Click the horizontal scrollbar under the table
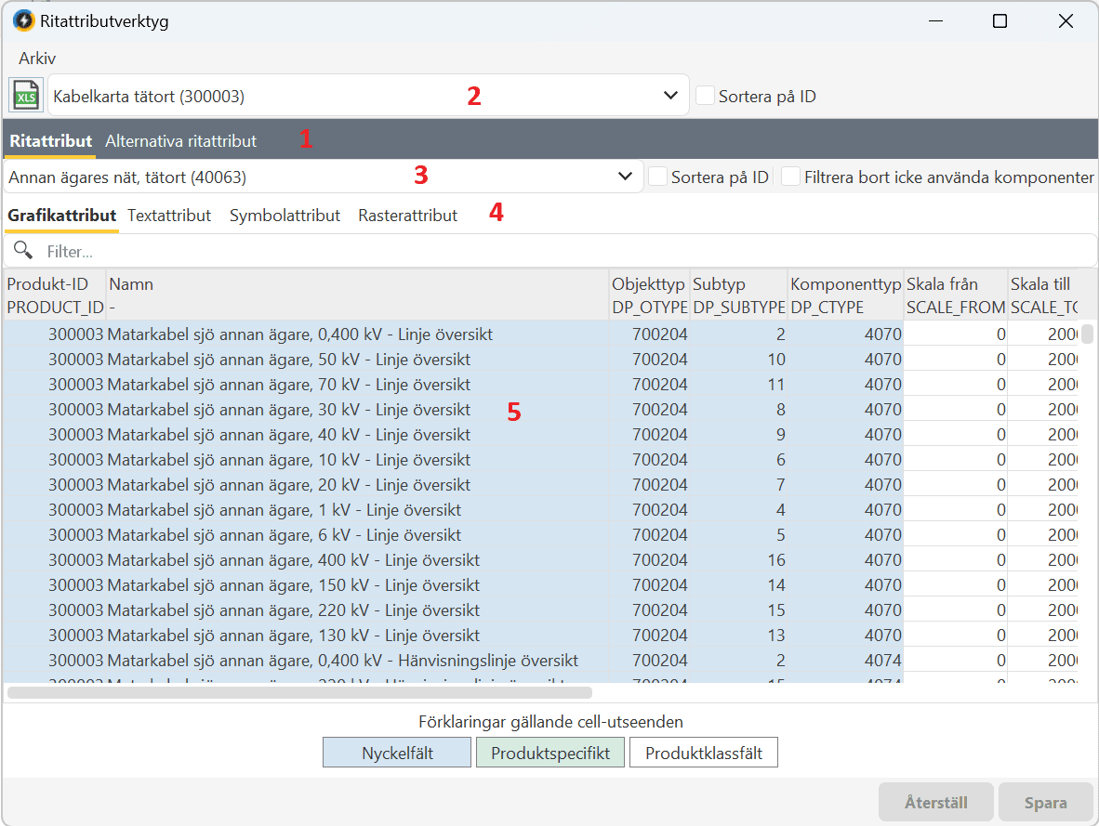Screen dimensions: 1099x826 [299, 692]
